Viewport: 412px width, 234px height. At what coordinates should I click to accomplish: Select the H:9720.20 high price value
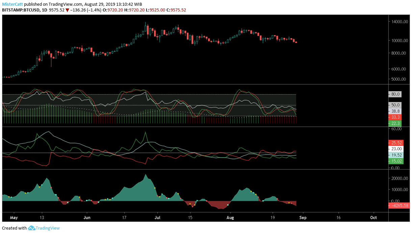click(134, 10)
